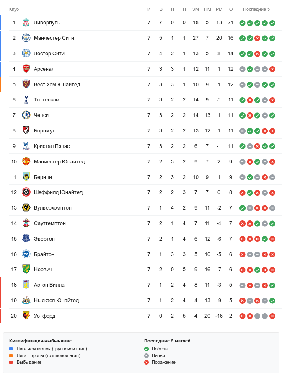Click the Tottenham crest icon
The height and width of the screenshot is (376, 282).
(x=26, y=100)
